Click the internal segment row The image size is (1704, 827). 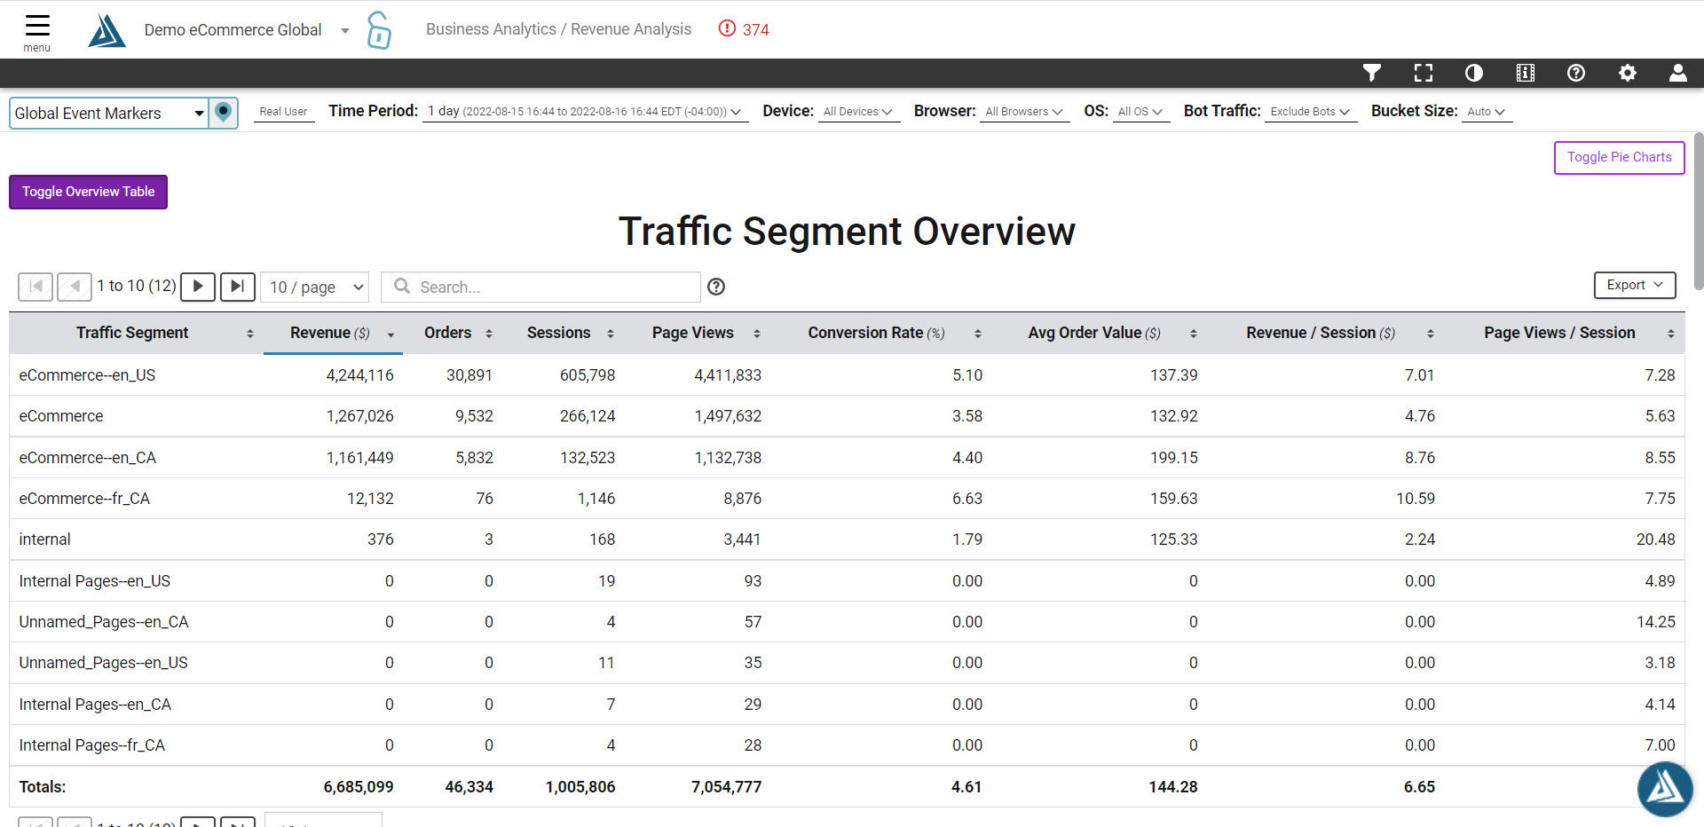(847, 540)
